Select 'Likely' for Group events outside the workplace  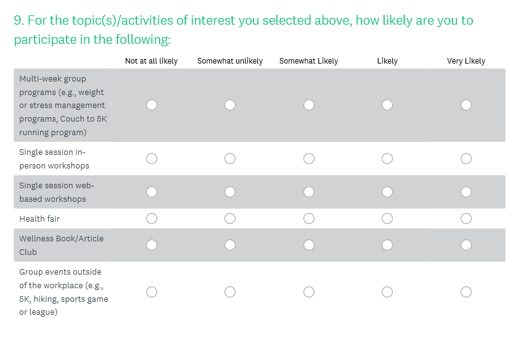387,292
